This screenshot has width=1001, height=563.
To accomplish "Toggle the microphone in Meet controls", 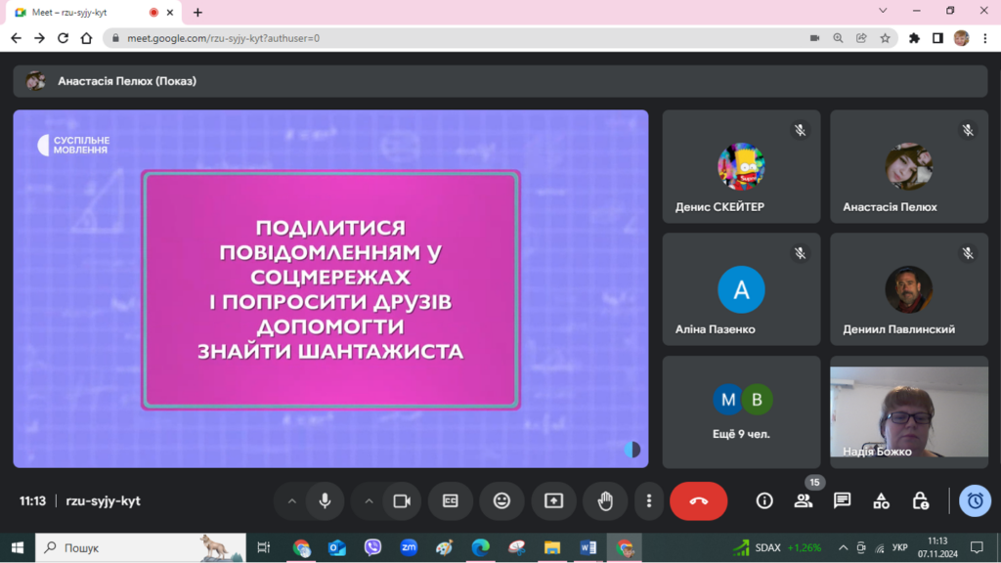I will pos(325,501).
